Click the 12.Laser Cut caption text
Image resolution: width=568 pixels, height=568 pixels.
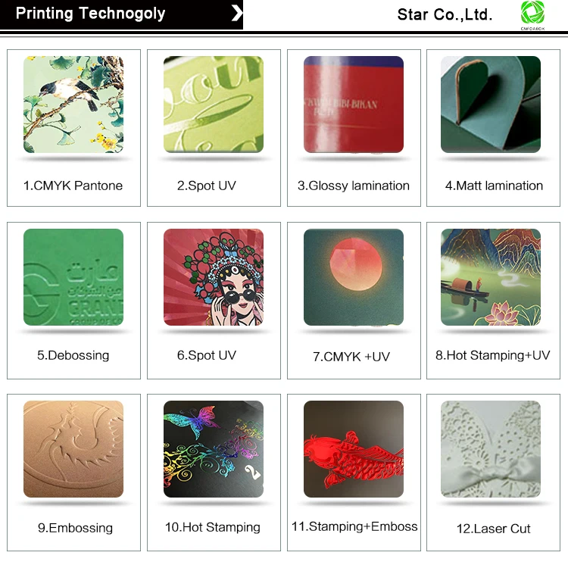point(493,529)
